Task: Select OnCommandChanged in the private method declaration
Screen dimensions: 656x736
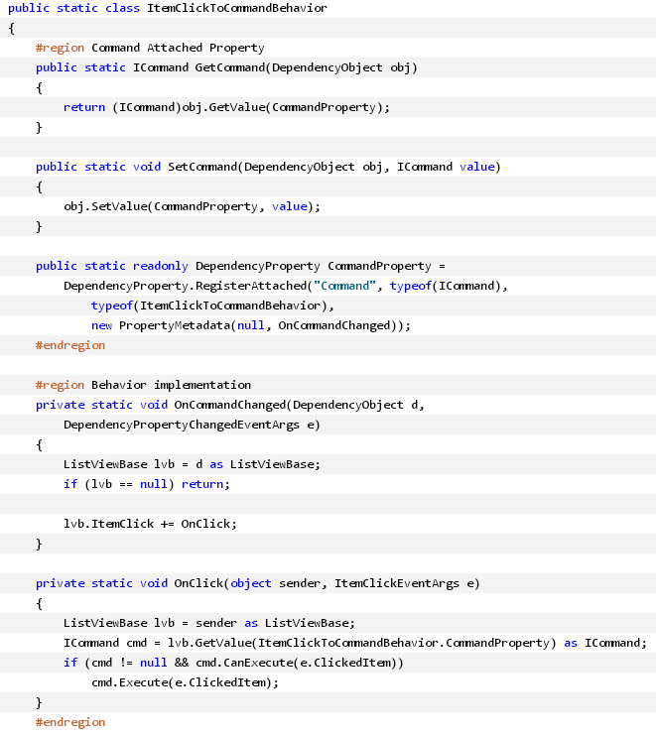Action: [x=229, y=405]
